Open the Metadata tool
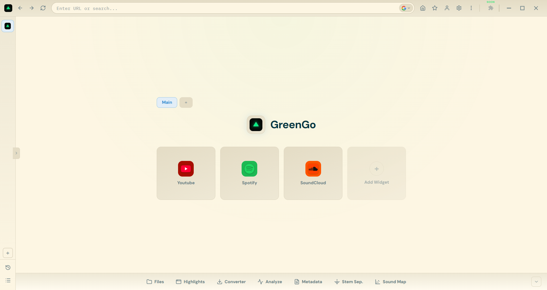 308,282
